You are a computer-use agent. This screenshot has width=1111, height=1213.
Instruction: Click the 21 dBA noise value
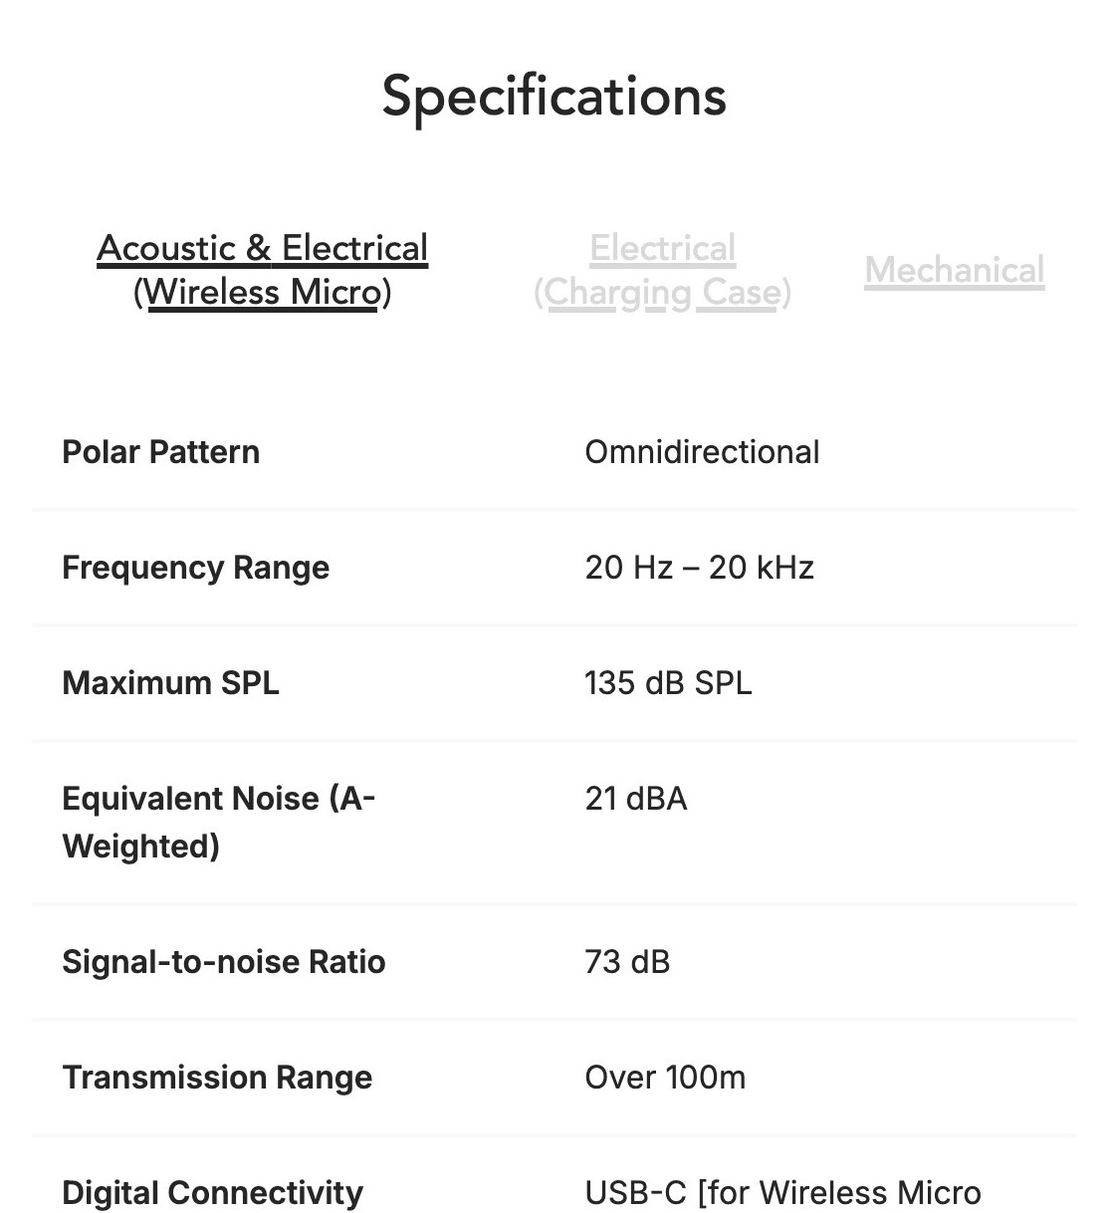point(636,799)
